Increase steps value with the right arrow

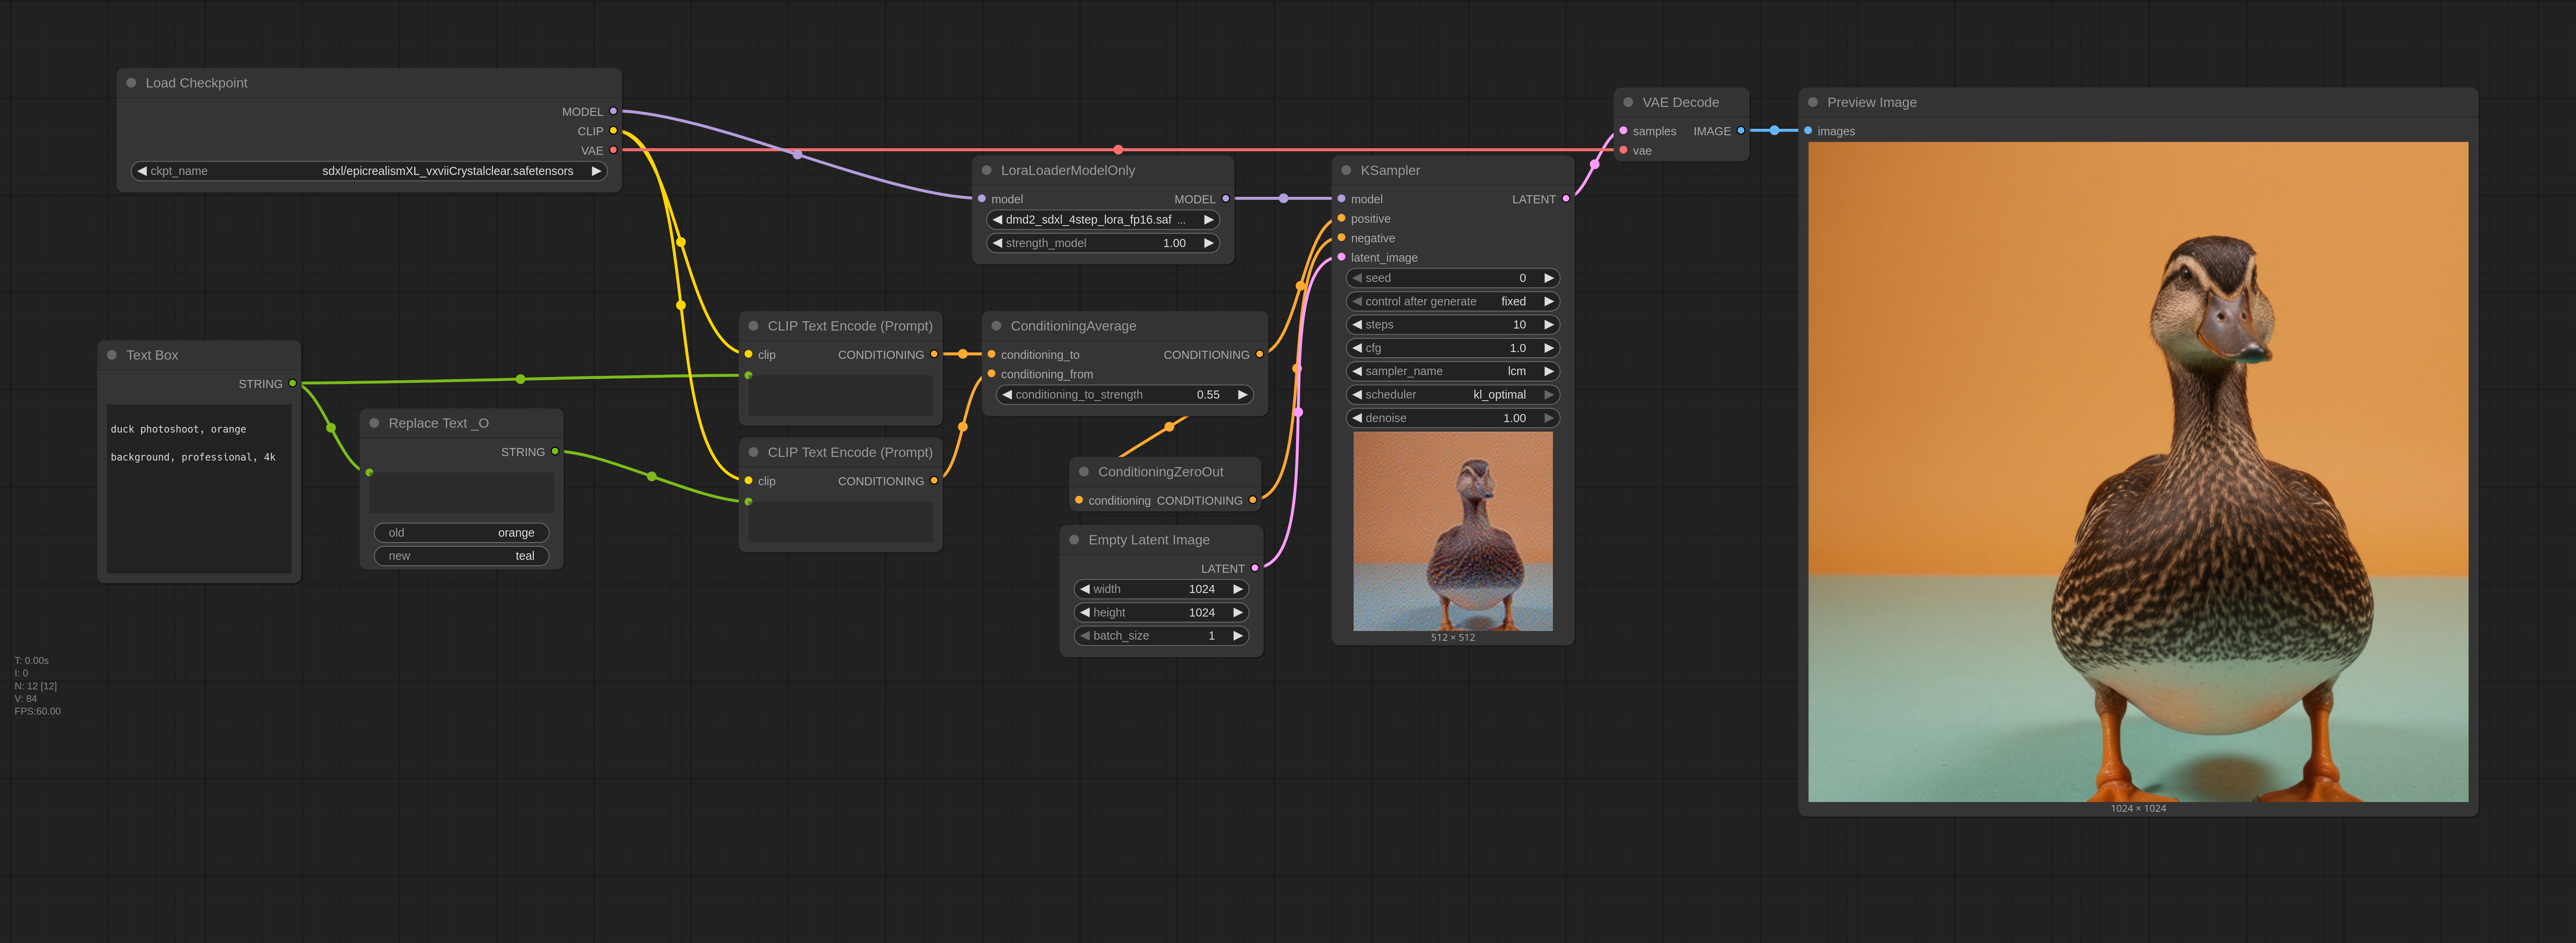pos(1548,325)
